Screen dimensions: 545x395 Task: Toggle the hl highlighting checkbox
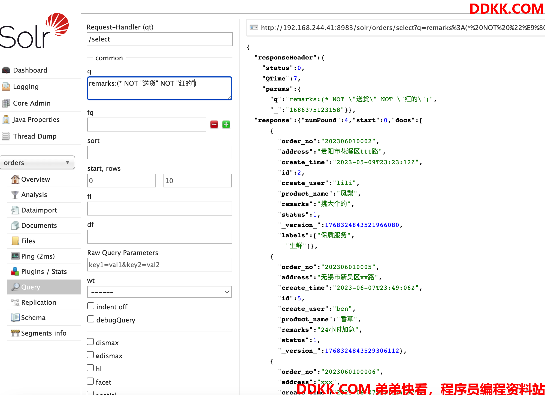[x=90, y=368]
